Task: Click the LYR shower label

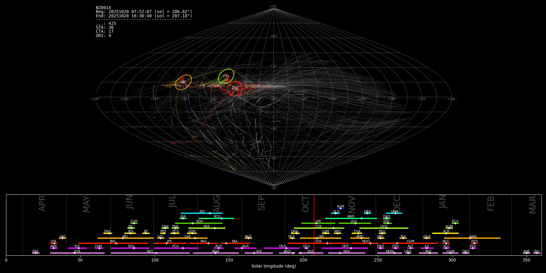Action: (x=53, y=241)
